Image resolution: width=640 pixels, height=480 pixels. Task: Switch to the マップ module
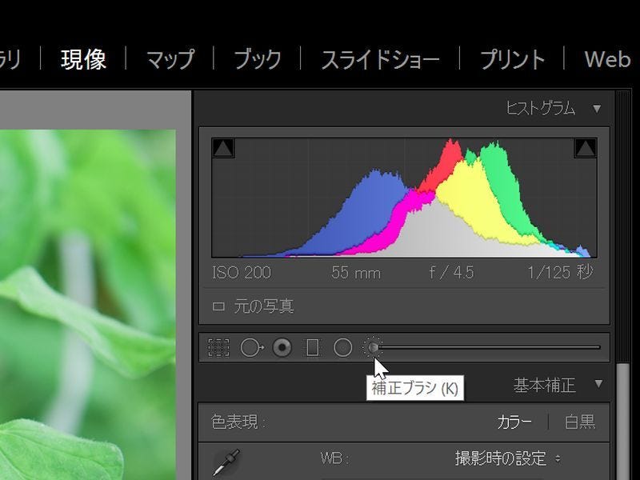point(170,59)
